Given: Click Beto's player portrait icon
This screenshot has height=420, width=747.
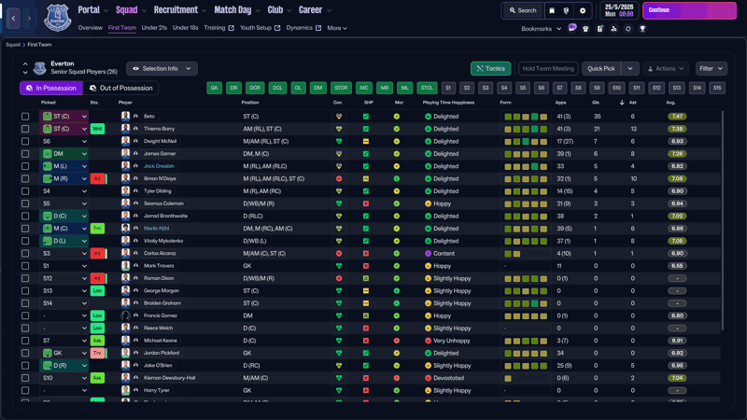Looking at the screenshot, I should [x=125, y=116].
